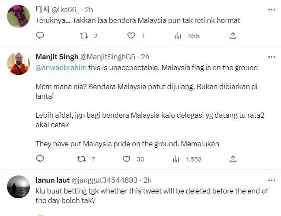Open Manjit Singh's profile name link

tap(57, 57)
